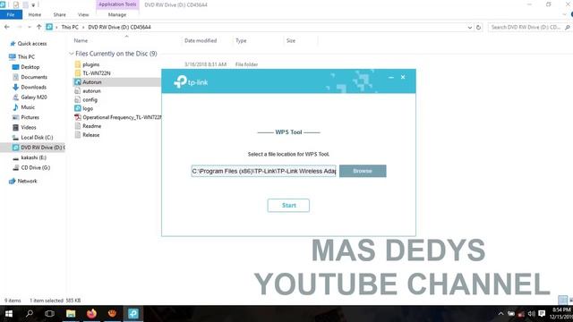Refresh the DVD RW Drive folder view

click(478, 28)
